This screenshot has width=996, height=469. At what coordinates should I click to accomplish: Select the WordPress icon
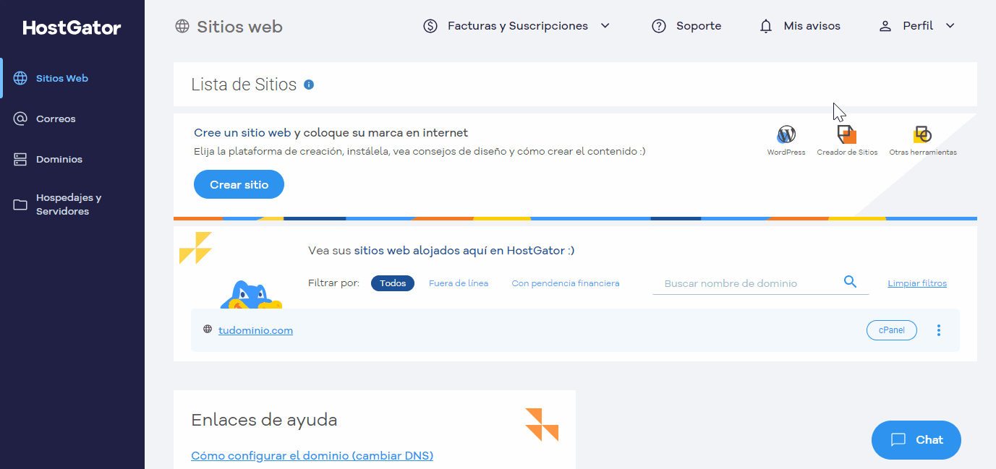(786, 134)
